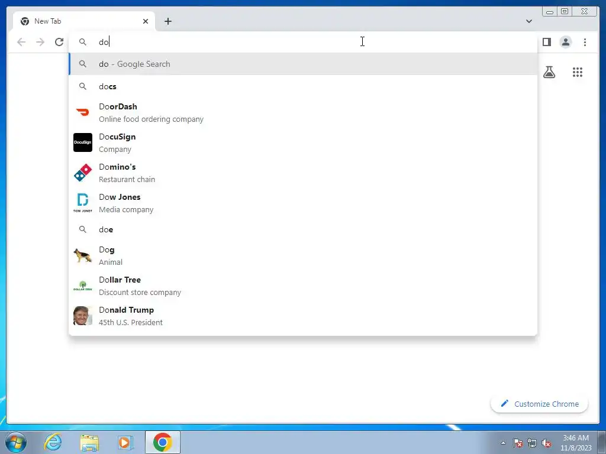Click the muted volume tray icon
606x454 pixels.
point(546,443)
